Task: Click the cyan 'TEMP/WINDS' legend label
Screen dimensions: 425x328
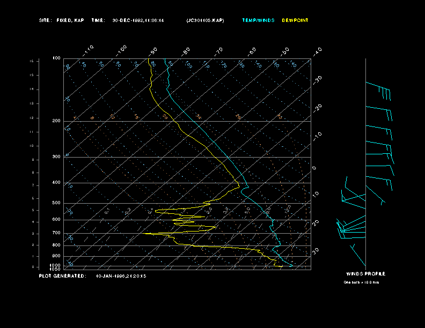Action: pyautogui.click(x=258, y=20)
